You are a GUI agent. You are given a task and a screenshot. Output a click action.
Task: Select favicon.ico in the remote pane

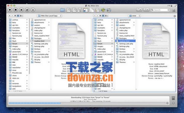(x=102, y=33)
